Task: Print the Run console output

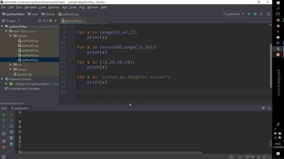Action: coord(11,138)
